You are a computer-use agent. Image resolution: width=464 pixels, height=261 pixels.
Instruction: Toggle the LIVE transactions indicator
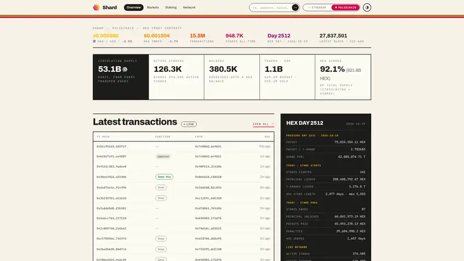click(189, 124)
